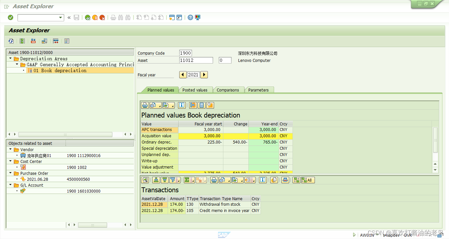The image size is (449, 239).
Task: Open Help via question mark icon
Action: coord(190,17)
